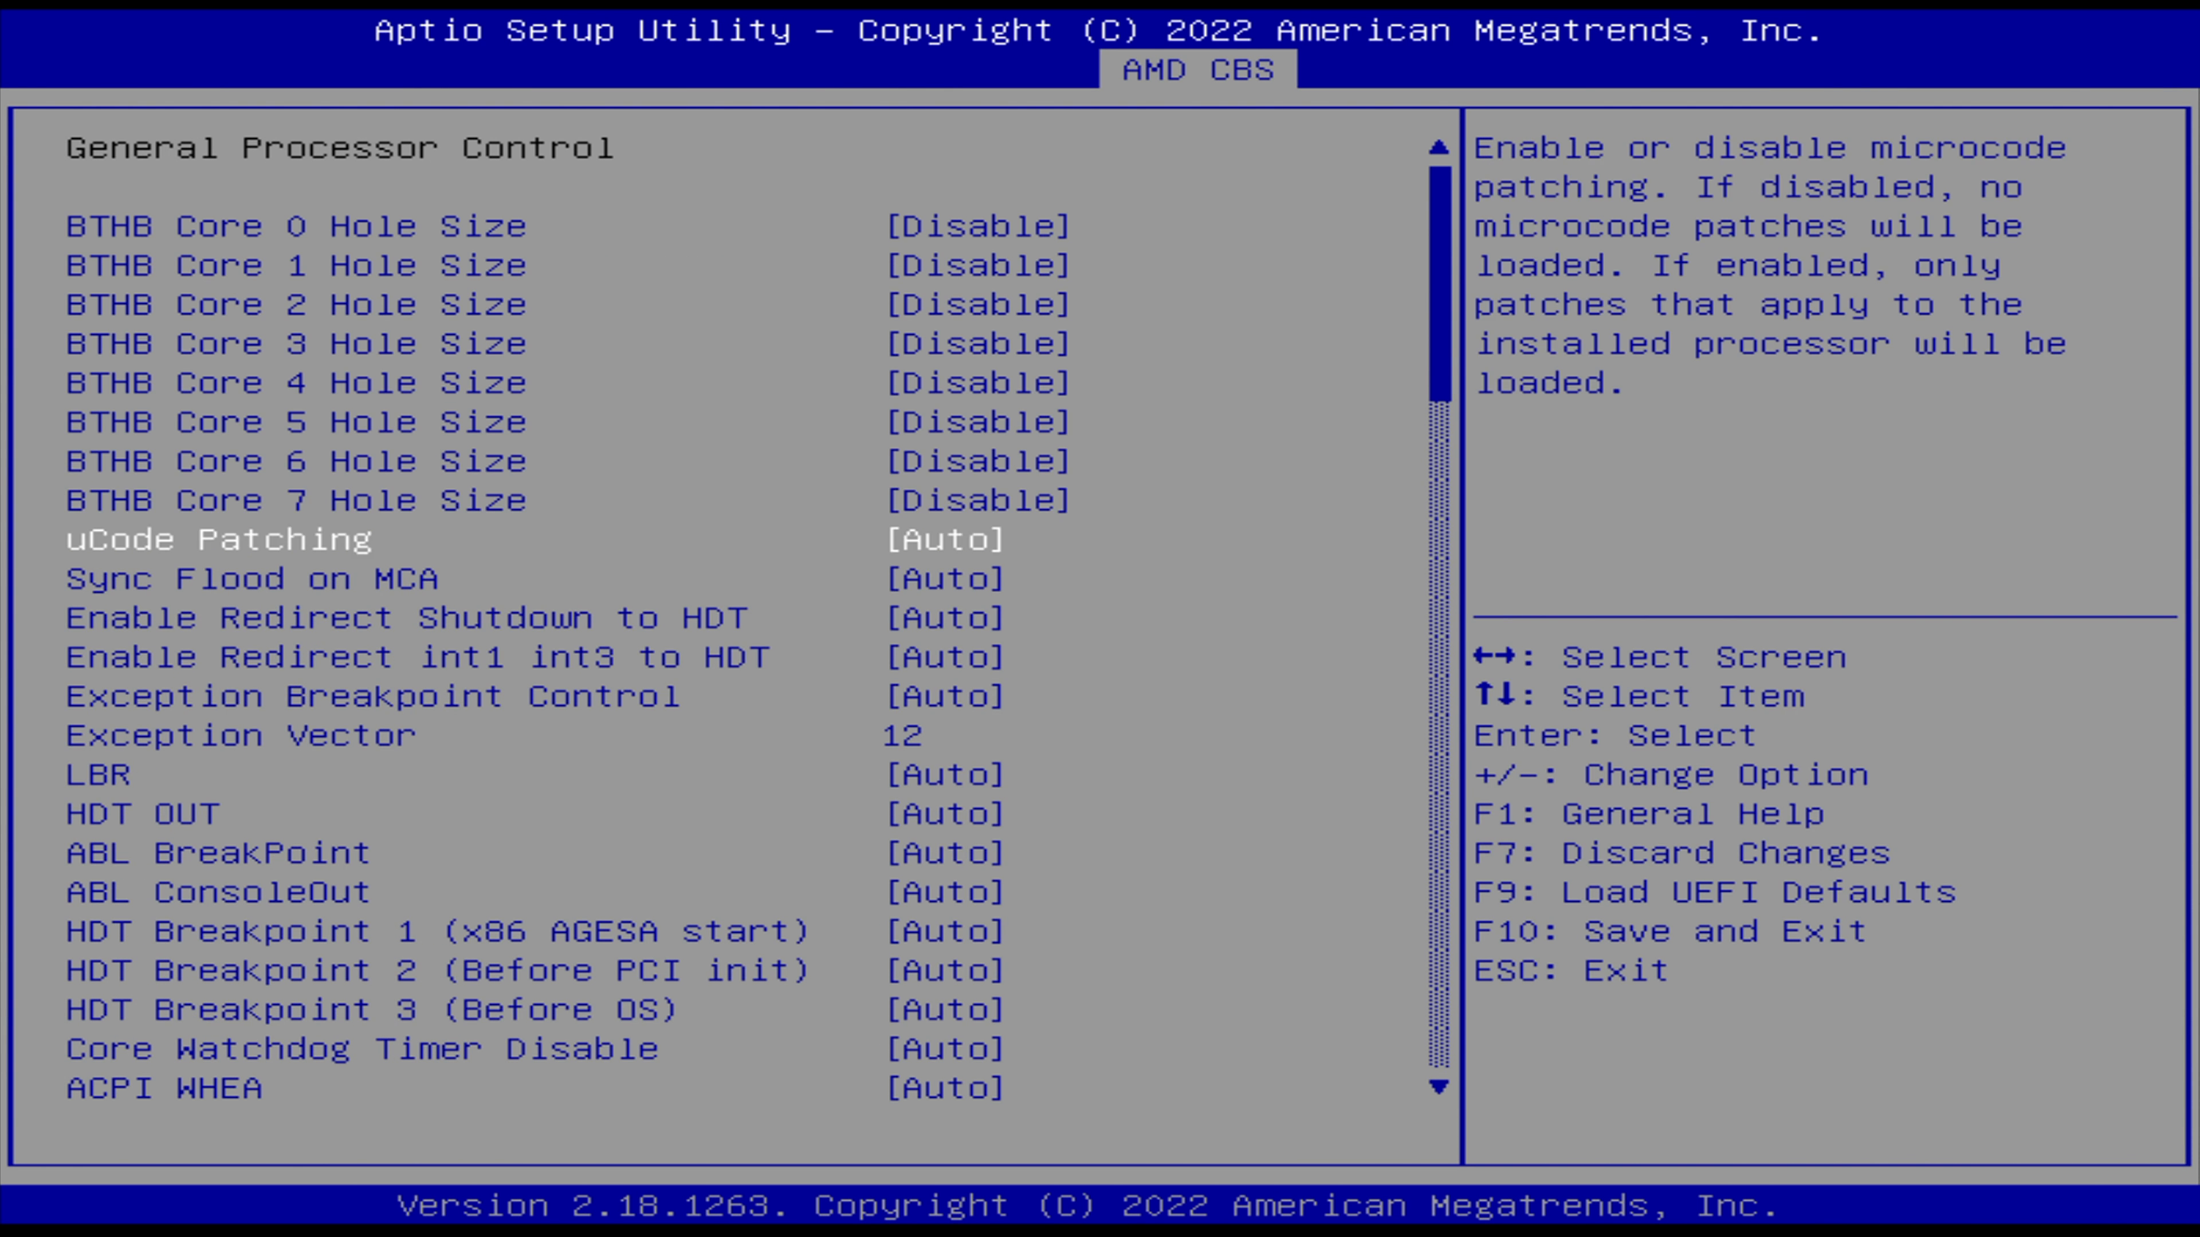2200x1237 pixels.
Task: Change the LBR Auto value
Action: [x=945, y=775]
